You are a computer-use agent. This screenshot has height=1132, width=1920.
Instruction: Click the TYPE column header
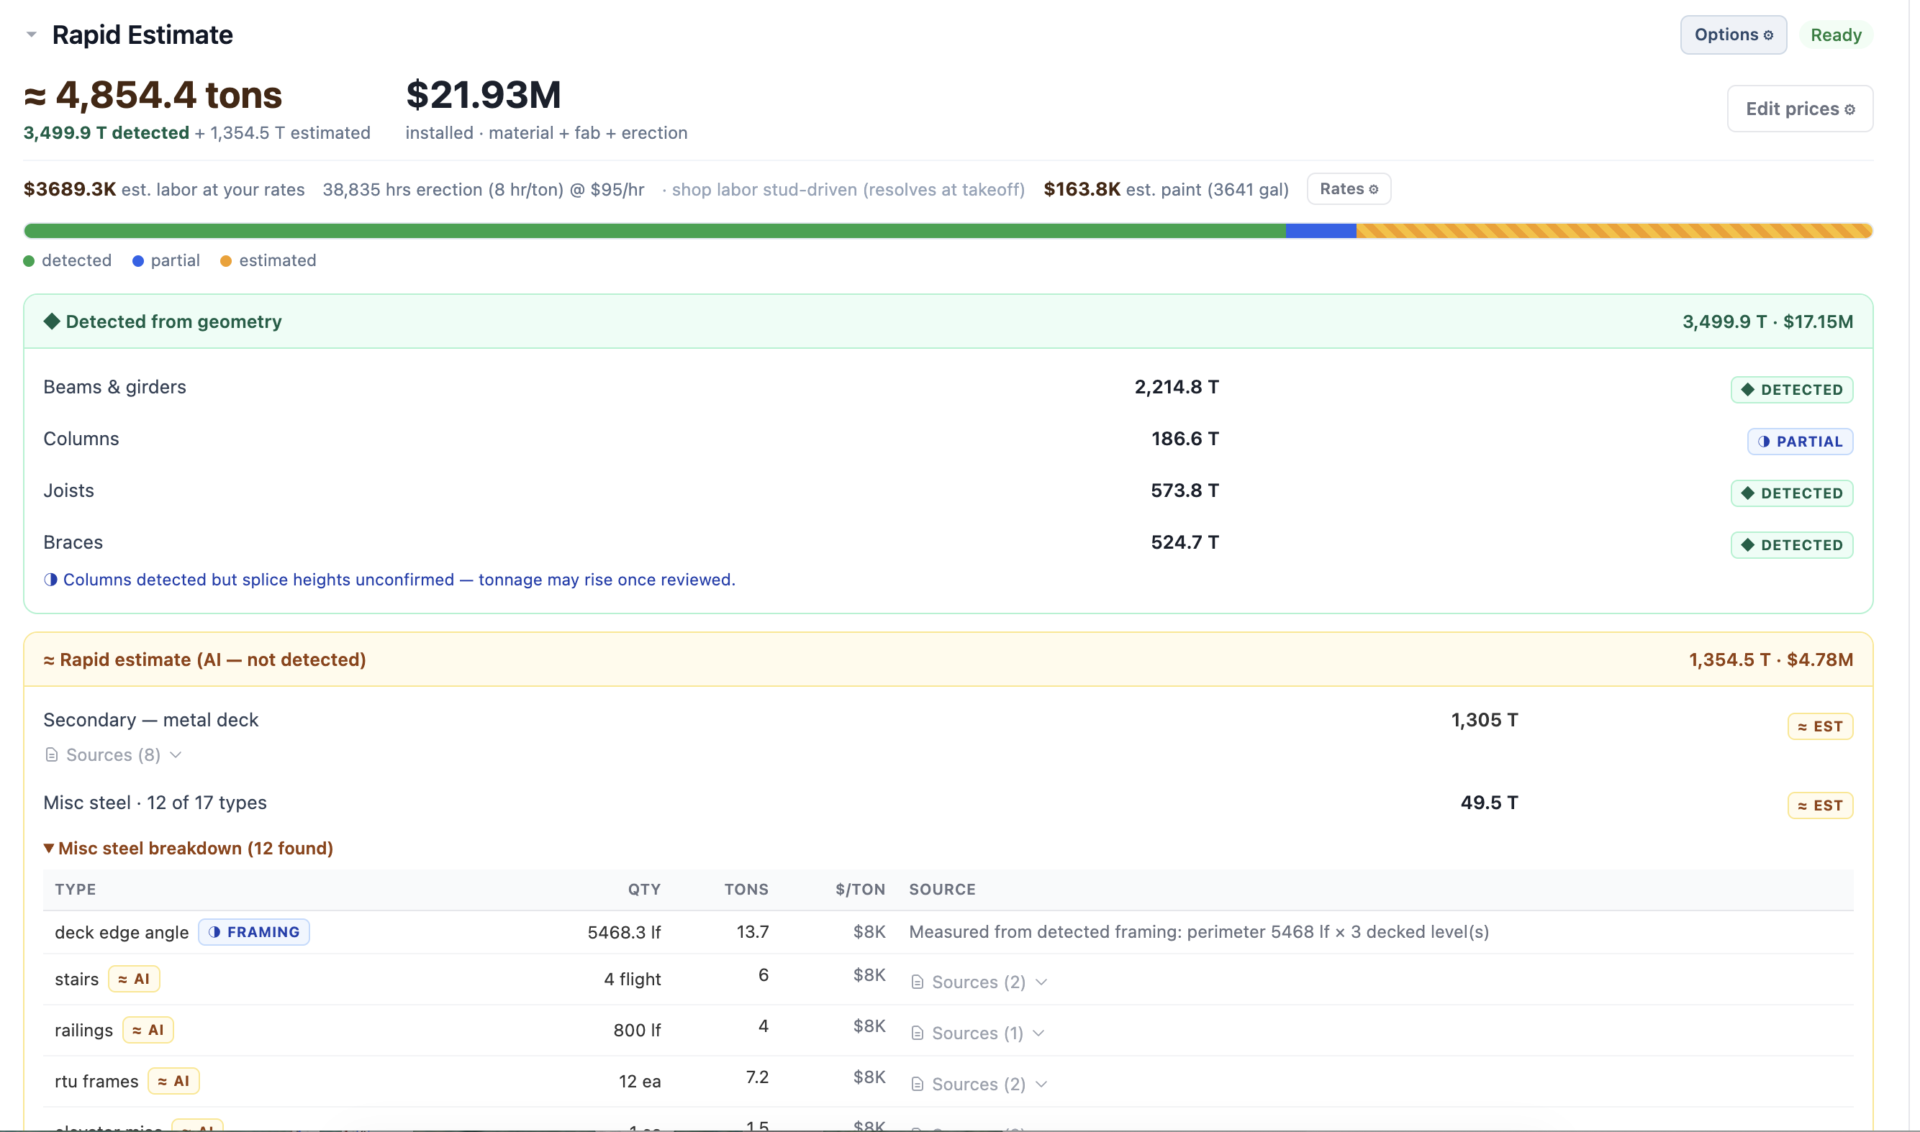(76, 890)
